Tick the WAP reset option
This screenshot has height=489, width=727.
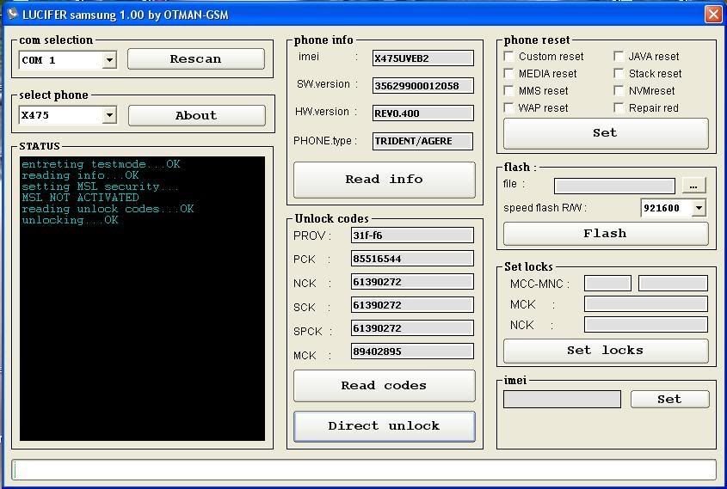point(508,107)
